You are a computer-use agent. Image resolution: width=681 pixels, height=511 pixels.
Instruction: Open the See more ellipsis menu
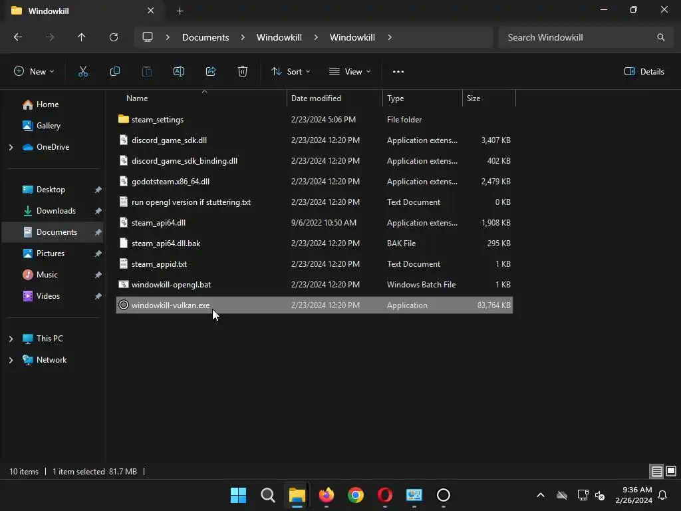[x=398, y=72]
